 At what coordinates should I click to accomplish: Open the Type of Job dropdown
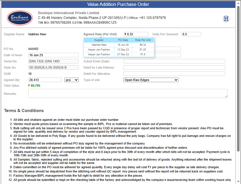(151, 80)
